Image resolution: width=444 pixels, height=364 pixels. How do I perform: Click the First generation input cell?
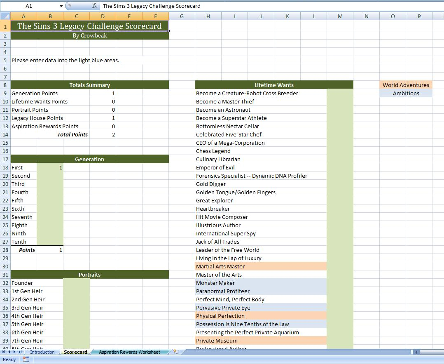pyautogui.click(x=50, y=167)
